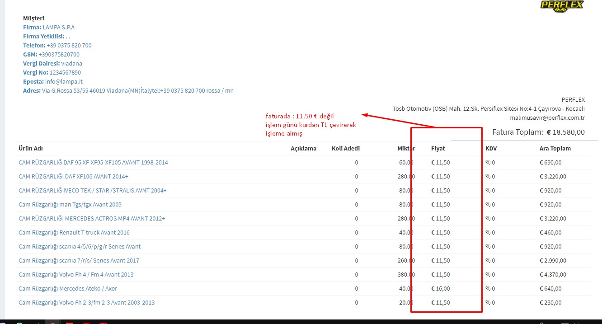This screenshot has width=602, height=324.
Task: Select Cam Rüzgarlığı man Tgs/tgx Avant 2009
Action: 70,204
